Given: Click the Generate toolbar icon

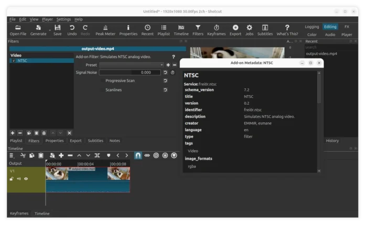Looking at the screenshot, I should tap(38, 30).
